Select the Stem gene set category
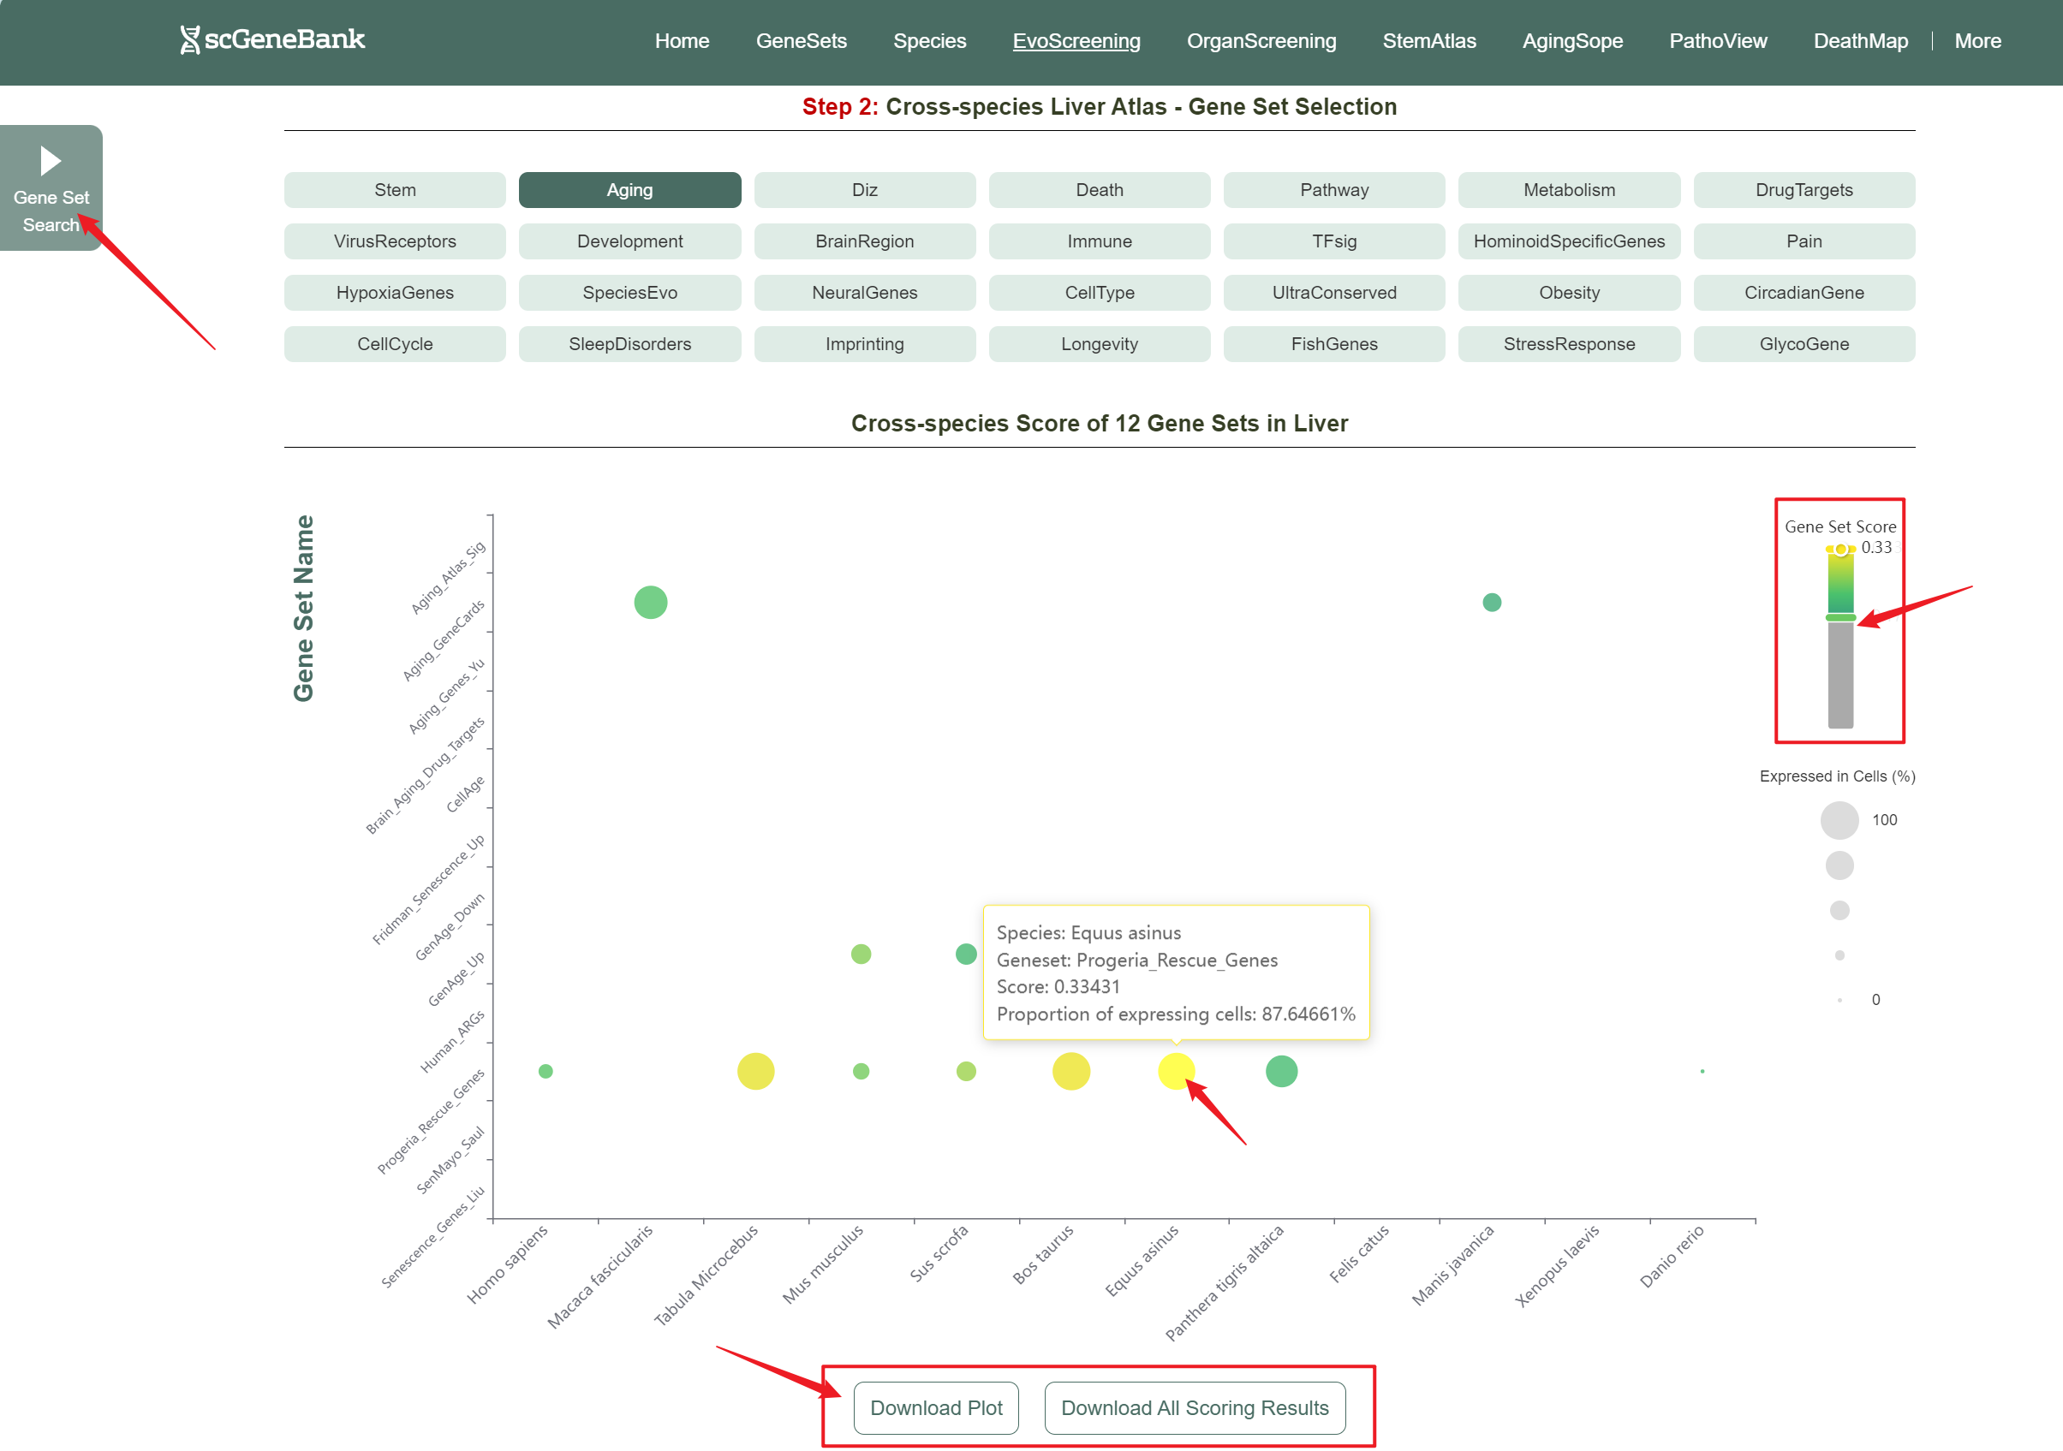This screenshot has height=1451, width=2063. click(x=395, y=189)
